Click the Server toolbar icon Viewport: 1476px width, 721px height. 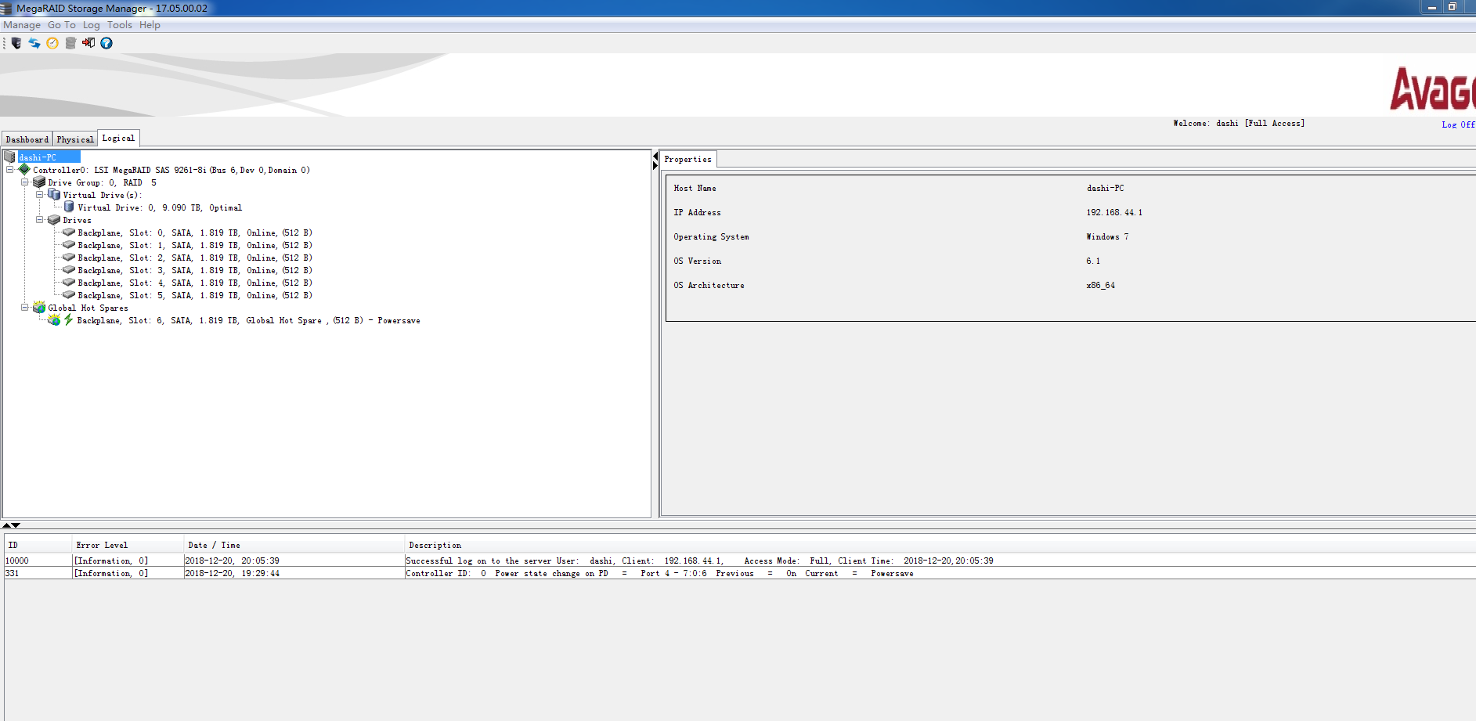[16, 43]
